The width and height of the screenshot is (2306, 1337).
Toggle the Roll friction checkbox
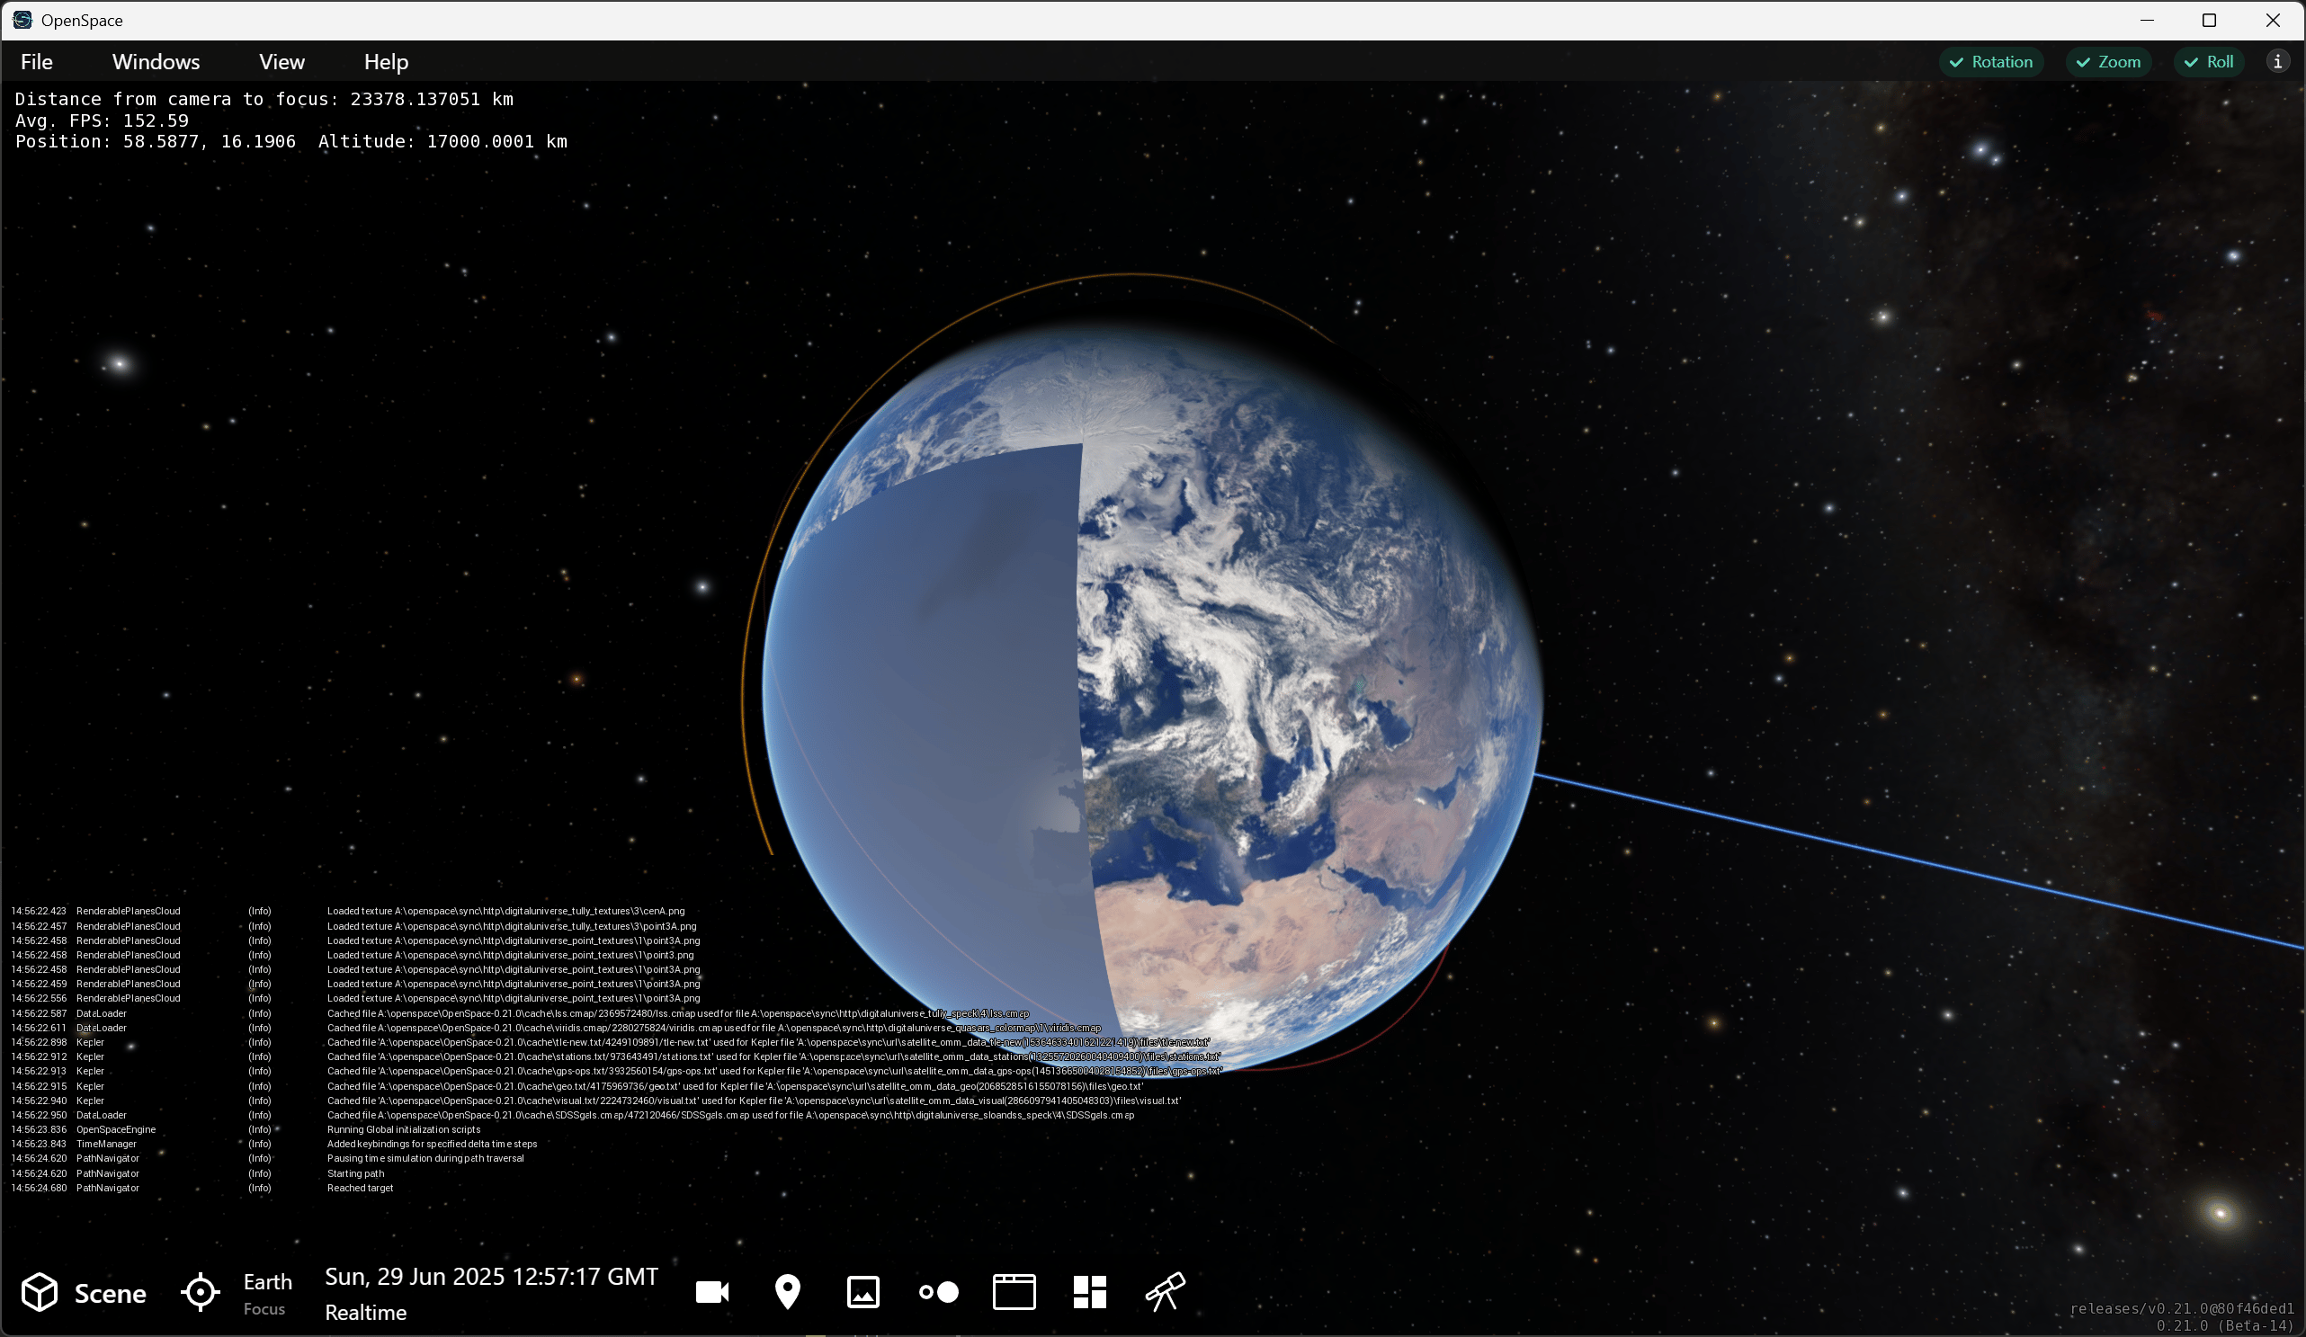(2209, 61)
